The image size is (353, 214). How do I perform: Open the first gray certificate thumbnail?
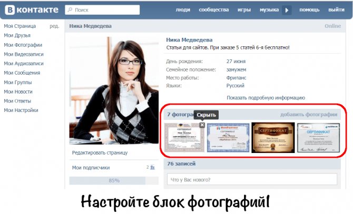pos(184,138)
